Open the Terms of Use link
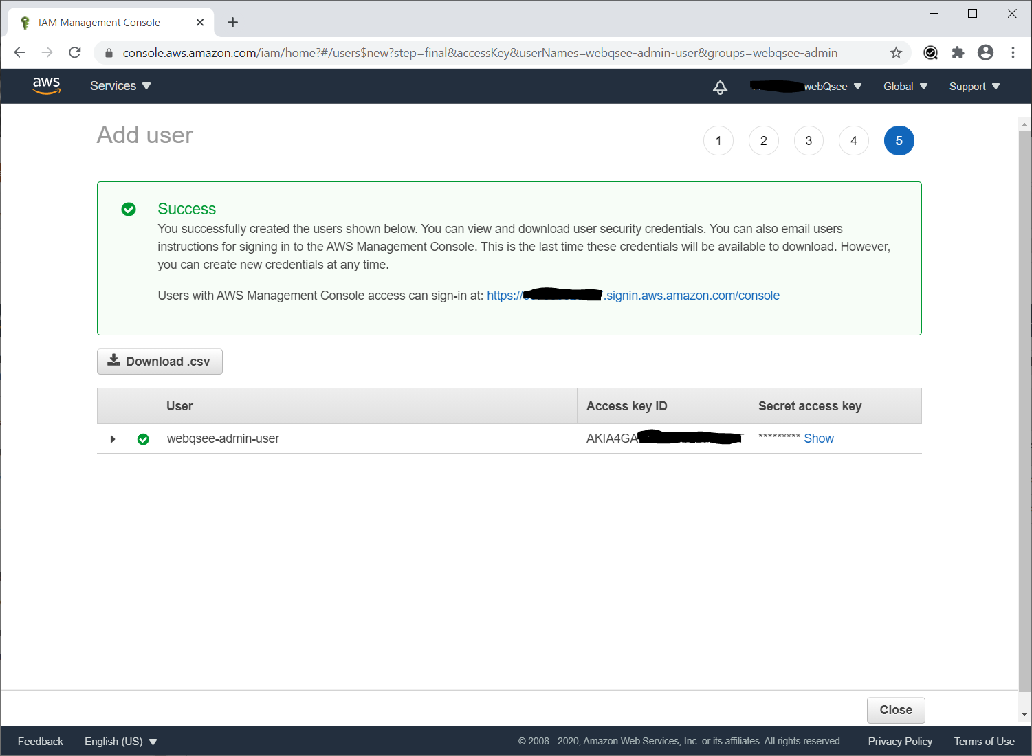 pyautogui.click(x=984, y=742)
